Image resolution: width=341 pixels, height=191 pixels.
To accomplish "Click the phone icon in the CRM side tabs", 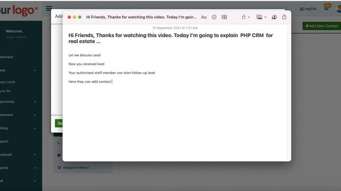I will tap(59, 143).
